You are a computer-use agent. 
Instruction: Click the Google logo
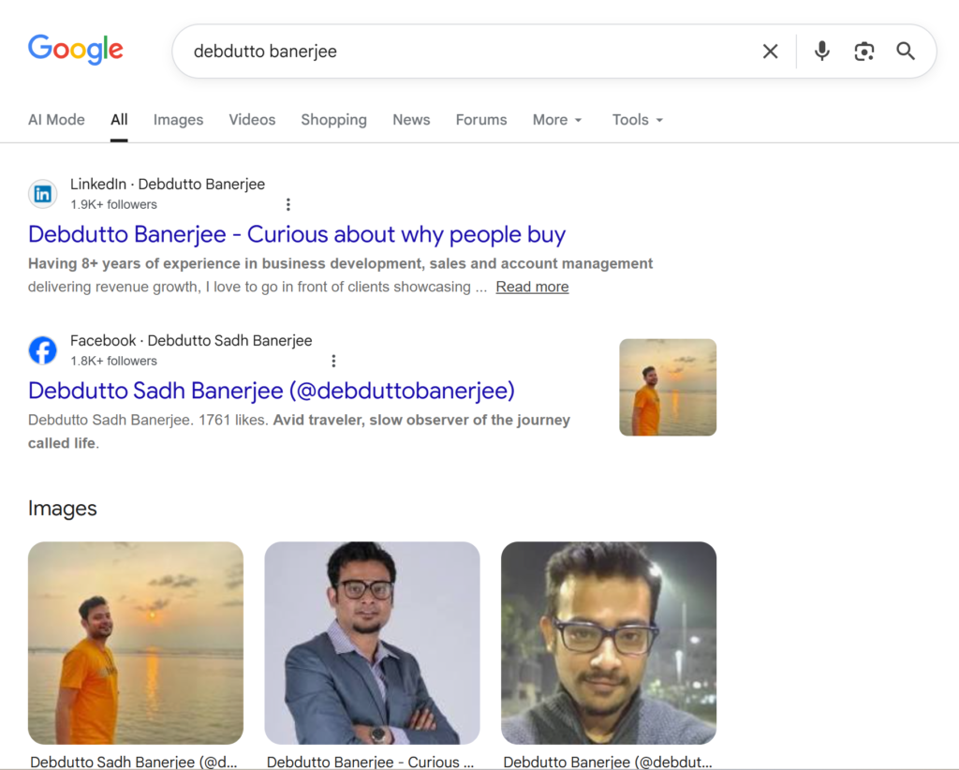(x=75, y=50)
